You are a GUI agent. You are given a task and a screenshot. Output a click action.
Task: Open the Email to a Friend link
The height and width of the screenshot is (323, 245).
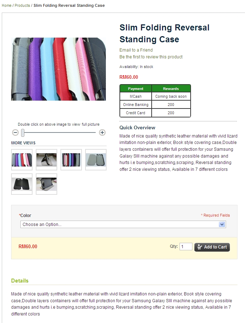136,50
